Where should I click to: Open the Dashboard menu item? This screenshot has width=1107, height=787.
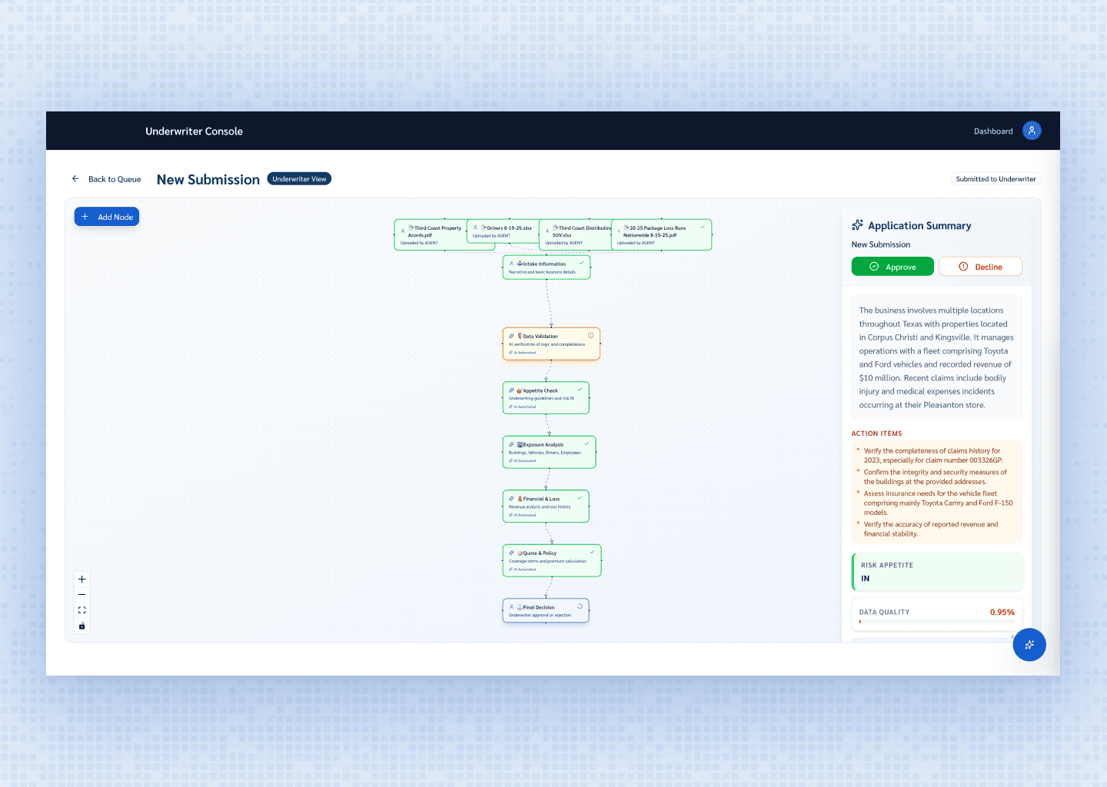(x=993, y=131)
